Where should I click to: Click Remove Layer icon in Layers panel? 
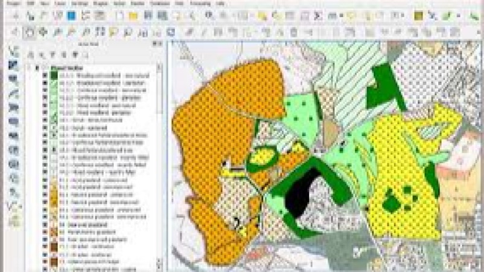coord(86,56)
